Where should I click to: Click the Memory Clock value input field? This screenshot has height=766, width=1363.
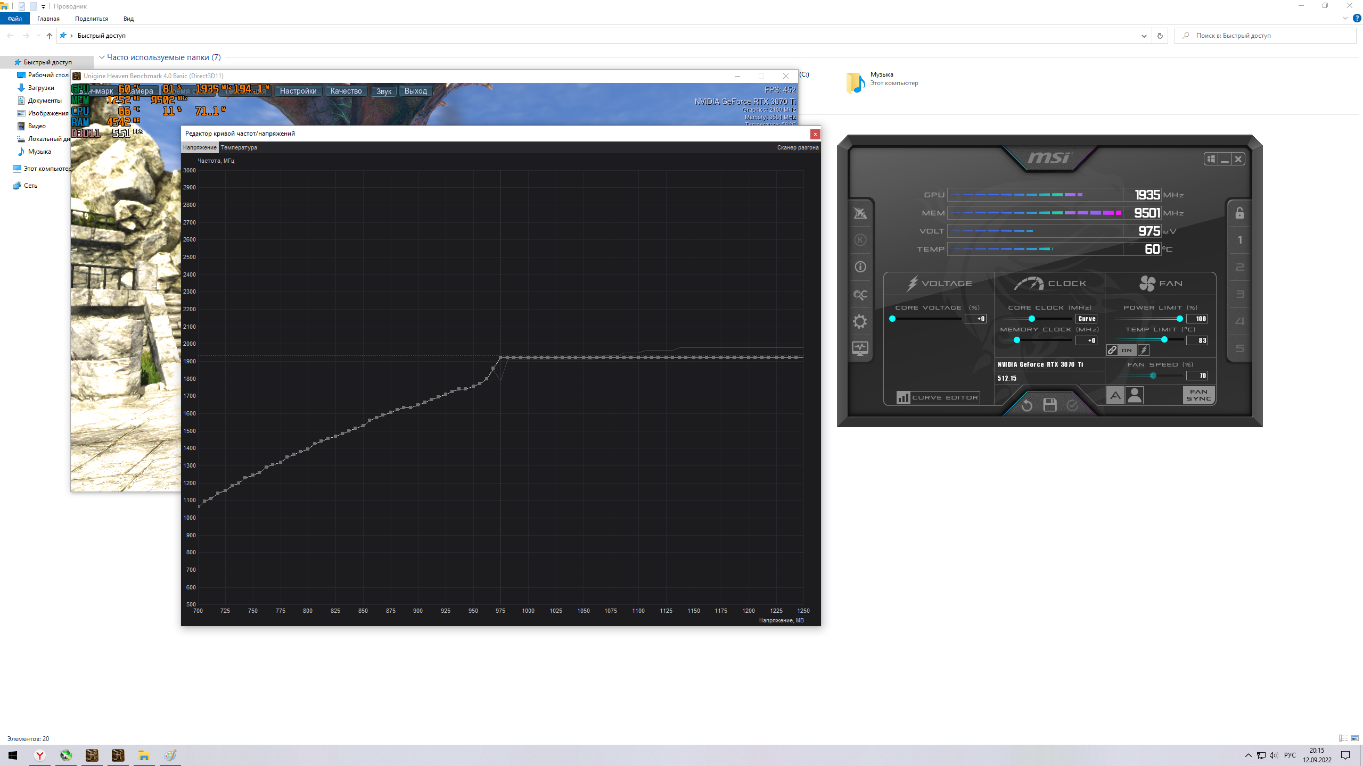click(x=1086, y=340)
